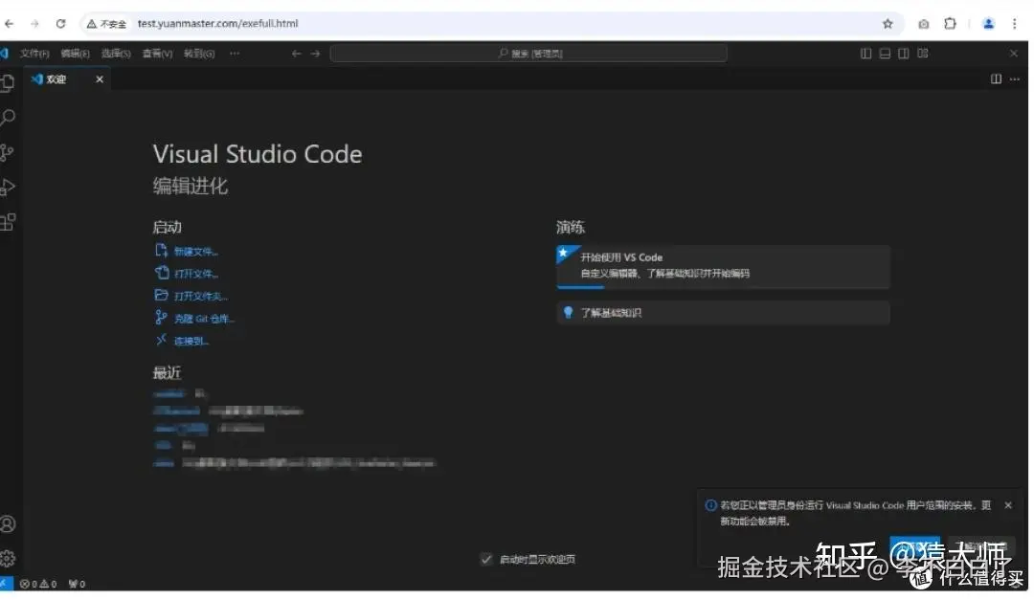Open the Accounts menu icon
1034x600 pixels.
coord(8,524)
